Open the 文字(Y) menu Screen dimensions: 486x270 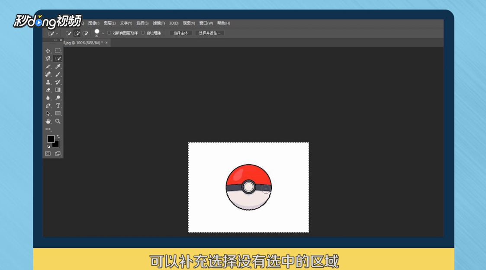(126, 23)
